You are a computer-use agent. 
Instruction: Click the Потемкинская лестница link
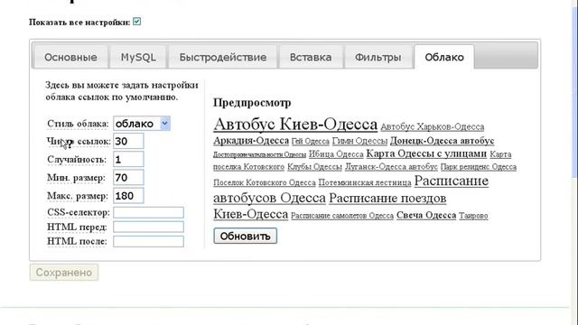(x=365, y=182)
